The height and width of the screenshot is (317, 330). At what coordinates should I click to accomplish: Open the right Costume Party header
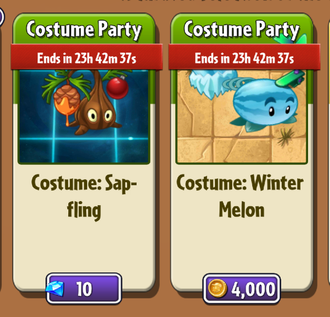point(241,29)
